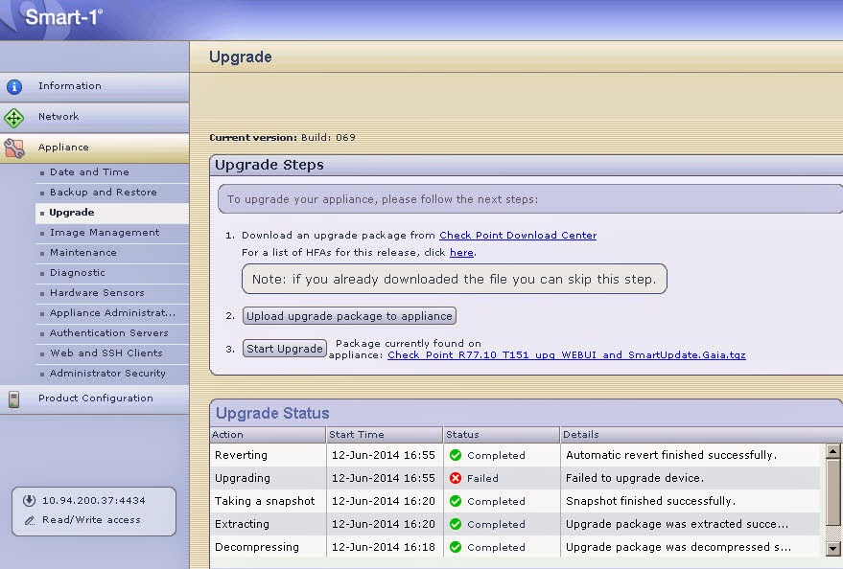This screenshot has width=843, height=569.
Task: Click the Smart-1 logo
Action: click(x=63, y=17)
